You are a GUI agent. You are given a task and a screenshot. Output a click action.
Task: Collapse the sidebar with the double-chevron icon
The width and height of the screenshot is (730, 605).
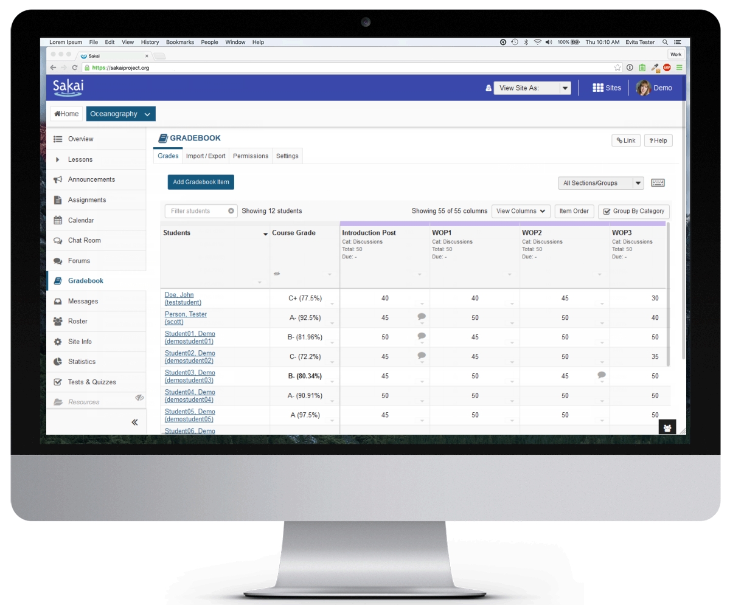pyautogui.click(x=134, y=422)
